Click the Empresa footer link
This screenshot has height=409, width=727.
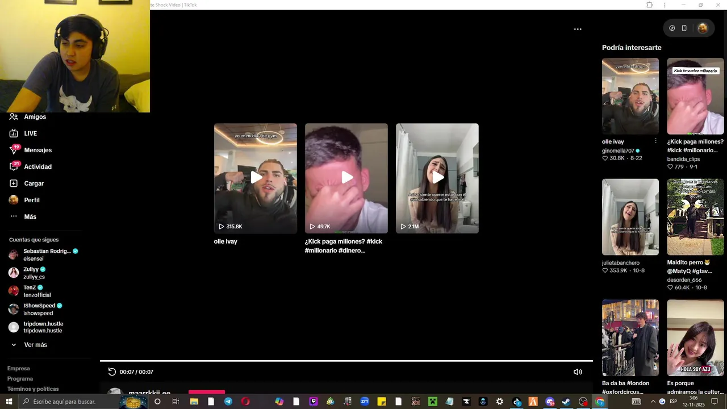tap(19, 369)
